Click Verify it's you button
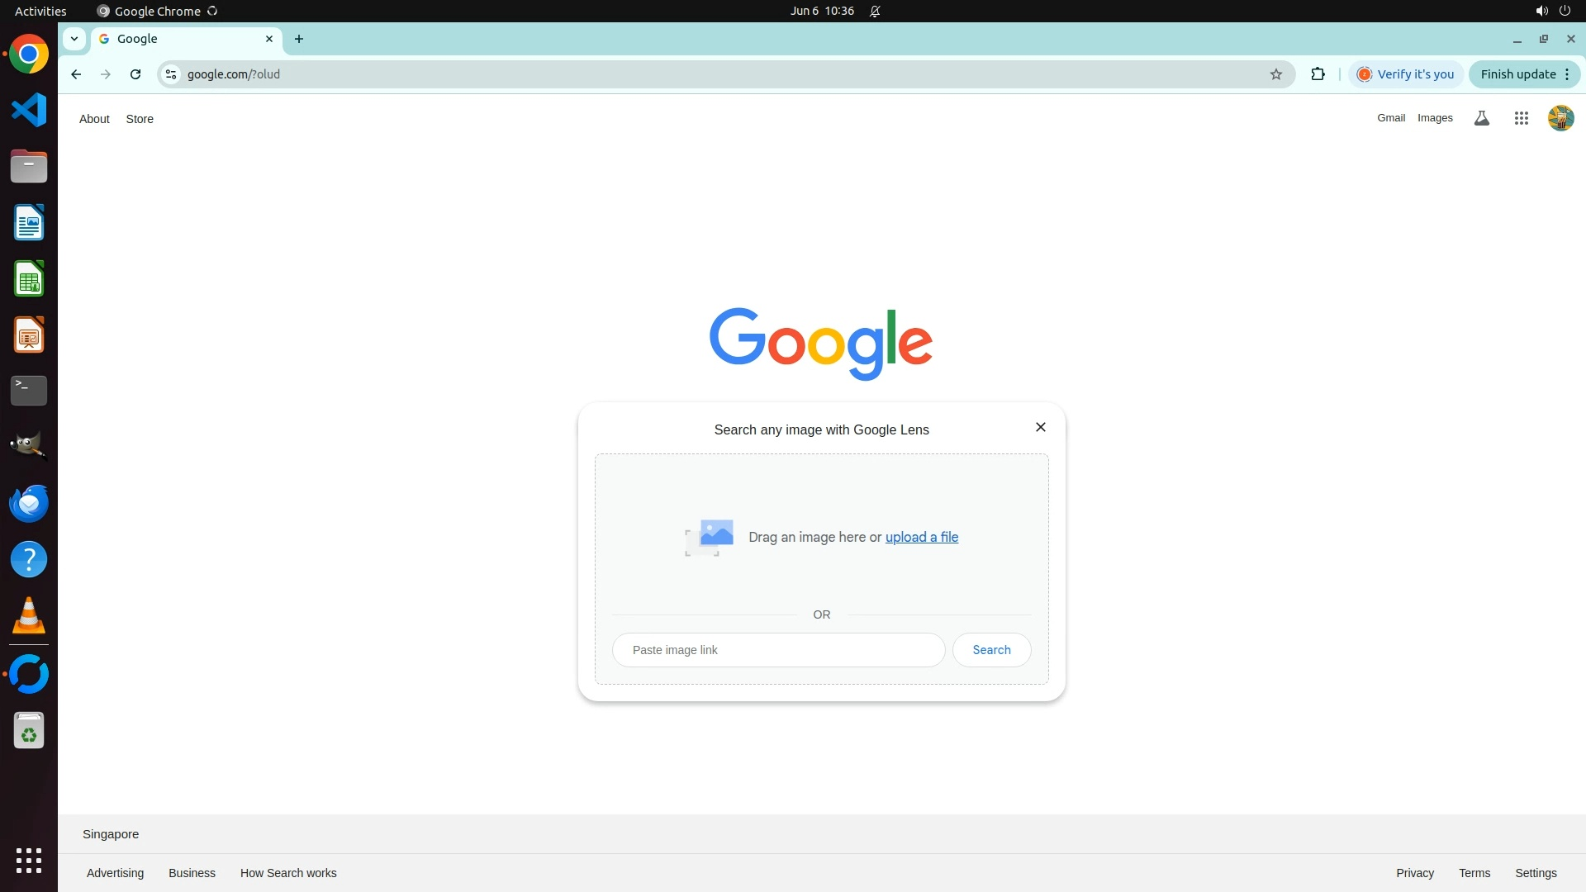 pyautogui.click(x=1406, y=74)
